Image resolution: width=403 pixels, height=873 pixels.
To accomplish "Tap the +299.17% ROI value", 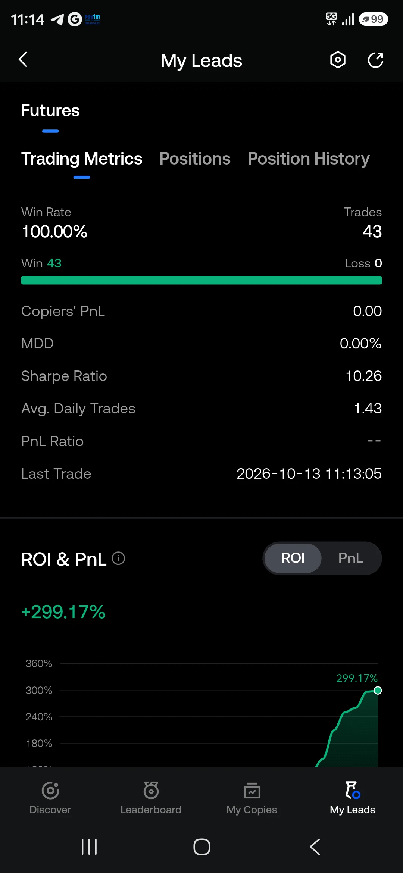I will [x=63, y=612].
